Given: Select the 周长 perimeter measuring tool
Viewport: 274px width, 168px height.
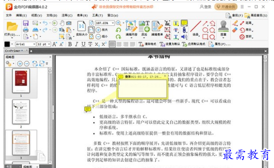Looking at the screenshot, I should (246, 30).
